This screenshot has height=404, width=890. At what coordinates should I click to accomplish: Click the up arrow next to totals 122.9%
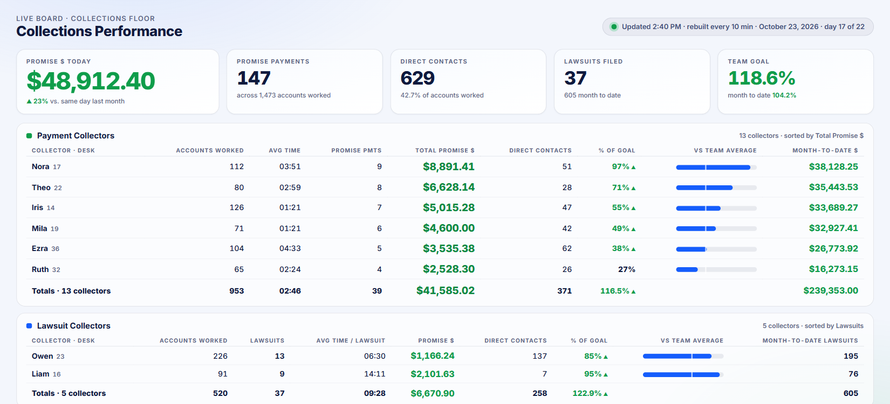[606, 394]
